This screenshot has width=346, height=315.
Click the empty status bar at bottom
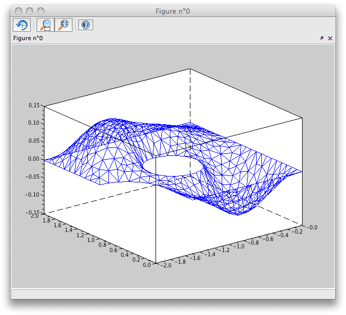tap(172, 293)
